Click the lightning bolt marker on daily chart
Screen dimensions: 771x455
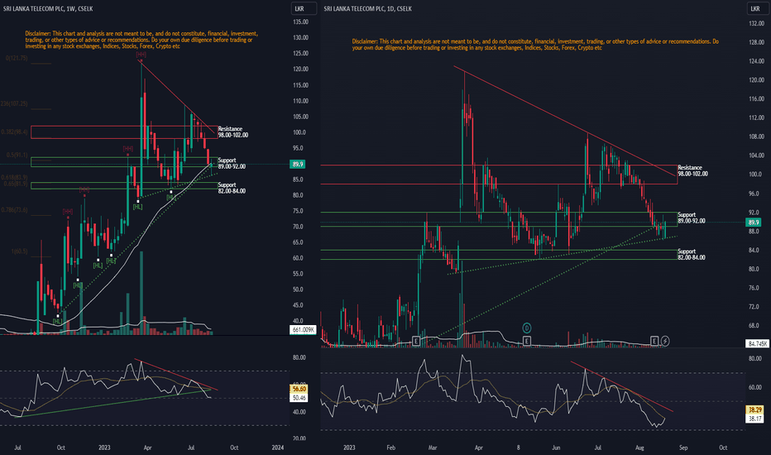point(665,341)
